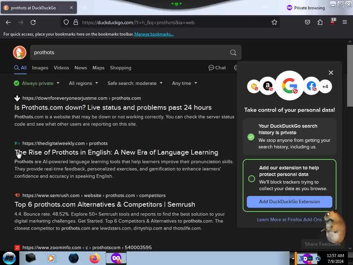Switch to the Videos tab
This screenshot has height=265, width=353.
[x=61, y=68]
